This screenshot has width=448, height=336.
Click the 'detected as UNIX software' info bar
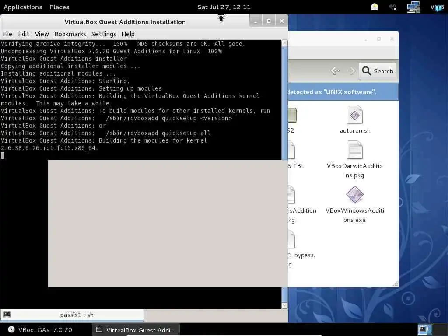343,92
